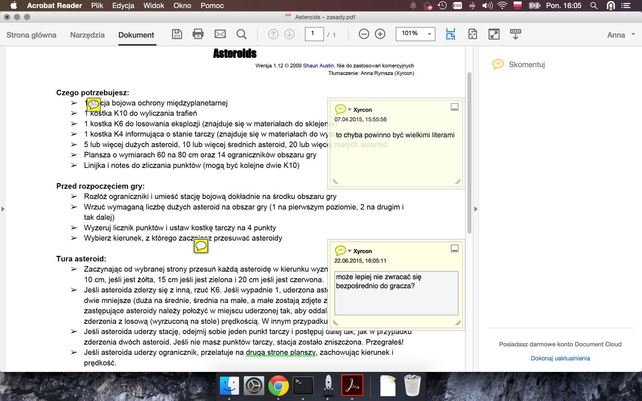Open Terminal from the Dock
The width and height of the screenshot is (642, 401).
pyautogui.click(x=303, y=386)
